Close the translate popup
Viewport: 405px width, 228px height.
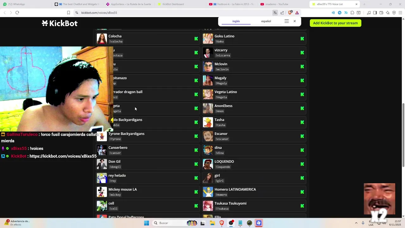(295, 21)
